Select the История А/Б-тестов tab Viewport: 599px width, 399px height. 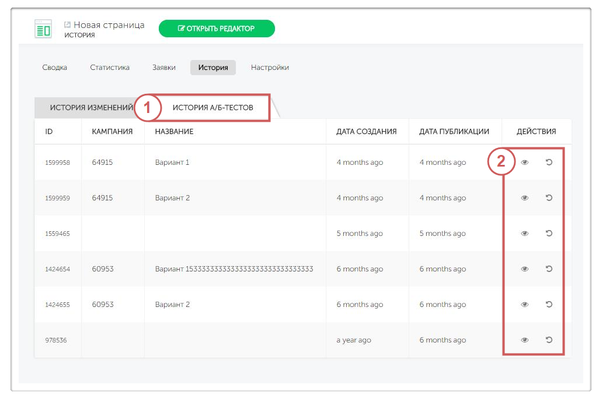[x=213, y=108]
